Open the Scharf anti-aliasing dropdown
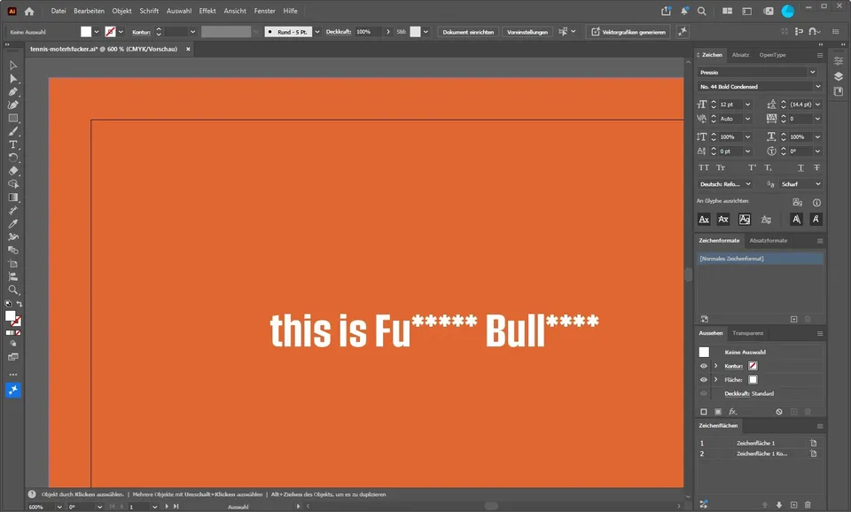Viewport: 851px width, 512px height. click(817, 184)
